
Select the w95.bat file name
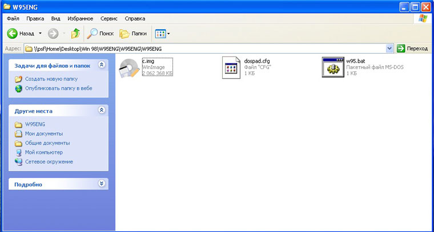tap(356, 61)
